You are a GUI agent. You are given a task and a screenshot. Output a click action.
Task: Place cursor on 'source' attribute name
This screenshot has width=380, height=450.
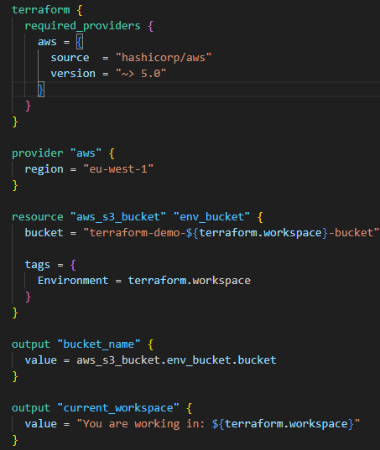pyautogui.click(x=70, y=58)
